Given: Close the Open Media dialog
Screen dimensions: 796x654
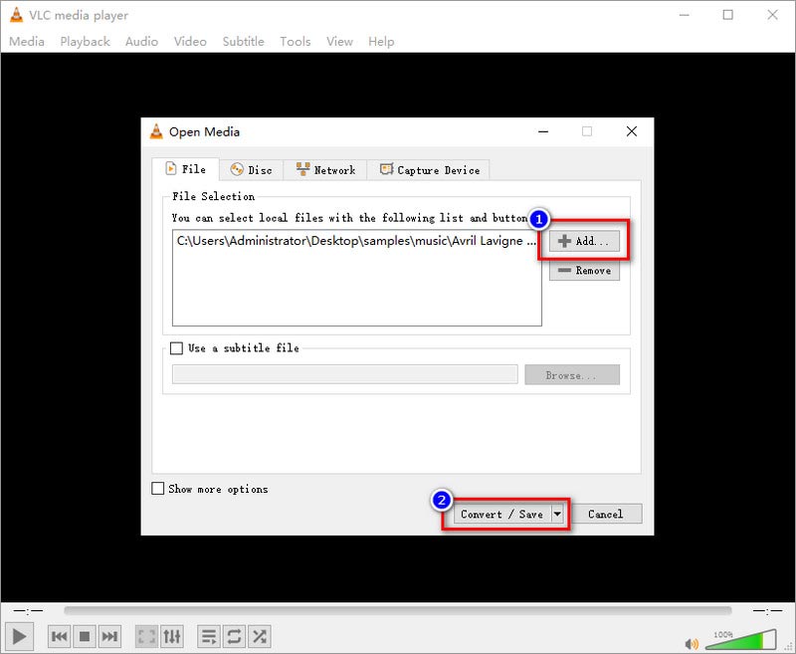Looking at the screenshot, I should (632, 131).
